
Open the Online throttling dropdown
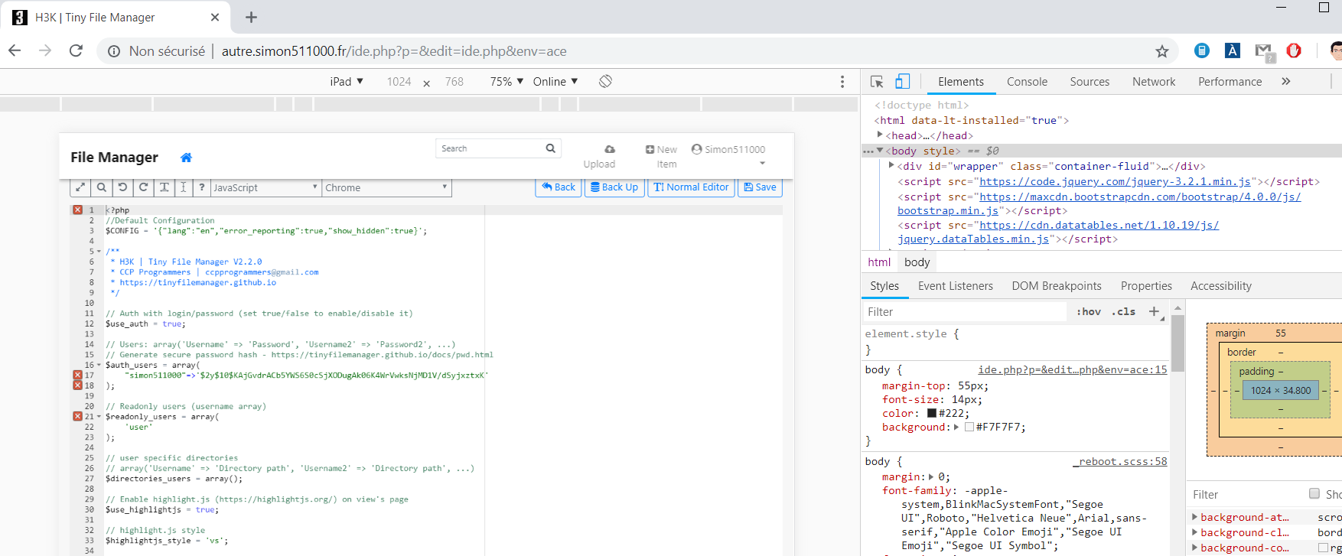click(x=555, y=81)
